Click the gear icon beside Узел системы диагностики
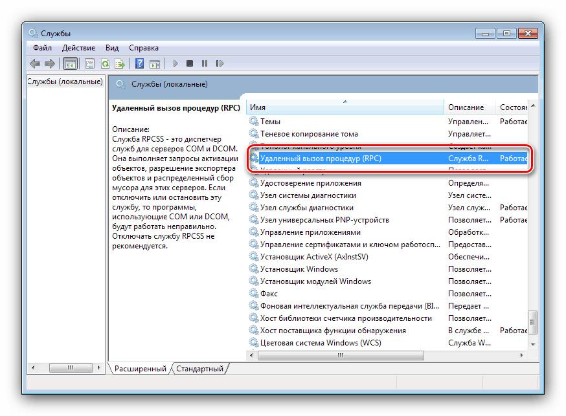 point(254,195)
